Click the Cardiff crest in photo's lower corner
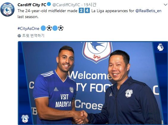The width and height of the screenshot is (168, 125). point(25,119)
